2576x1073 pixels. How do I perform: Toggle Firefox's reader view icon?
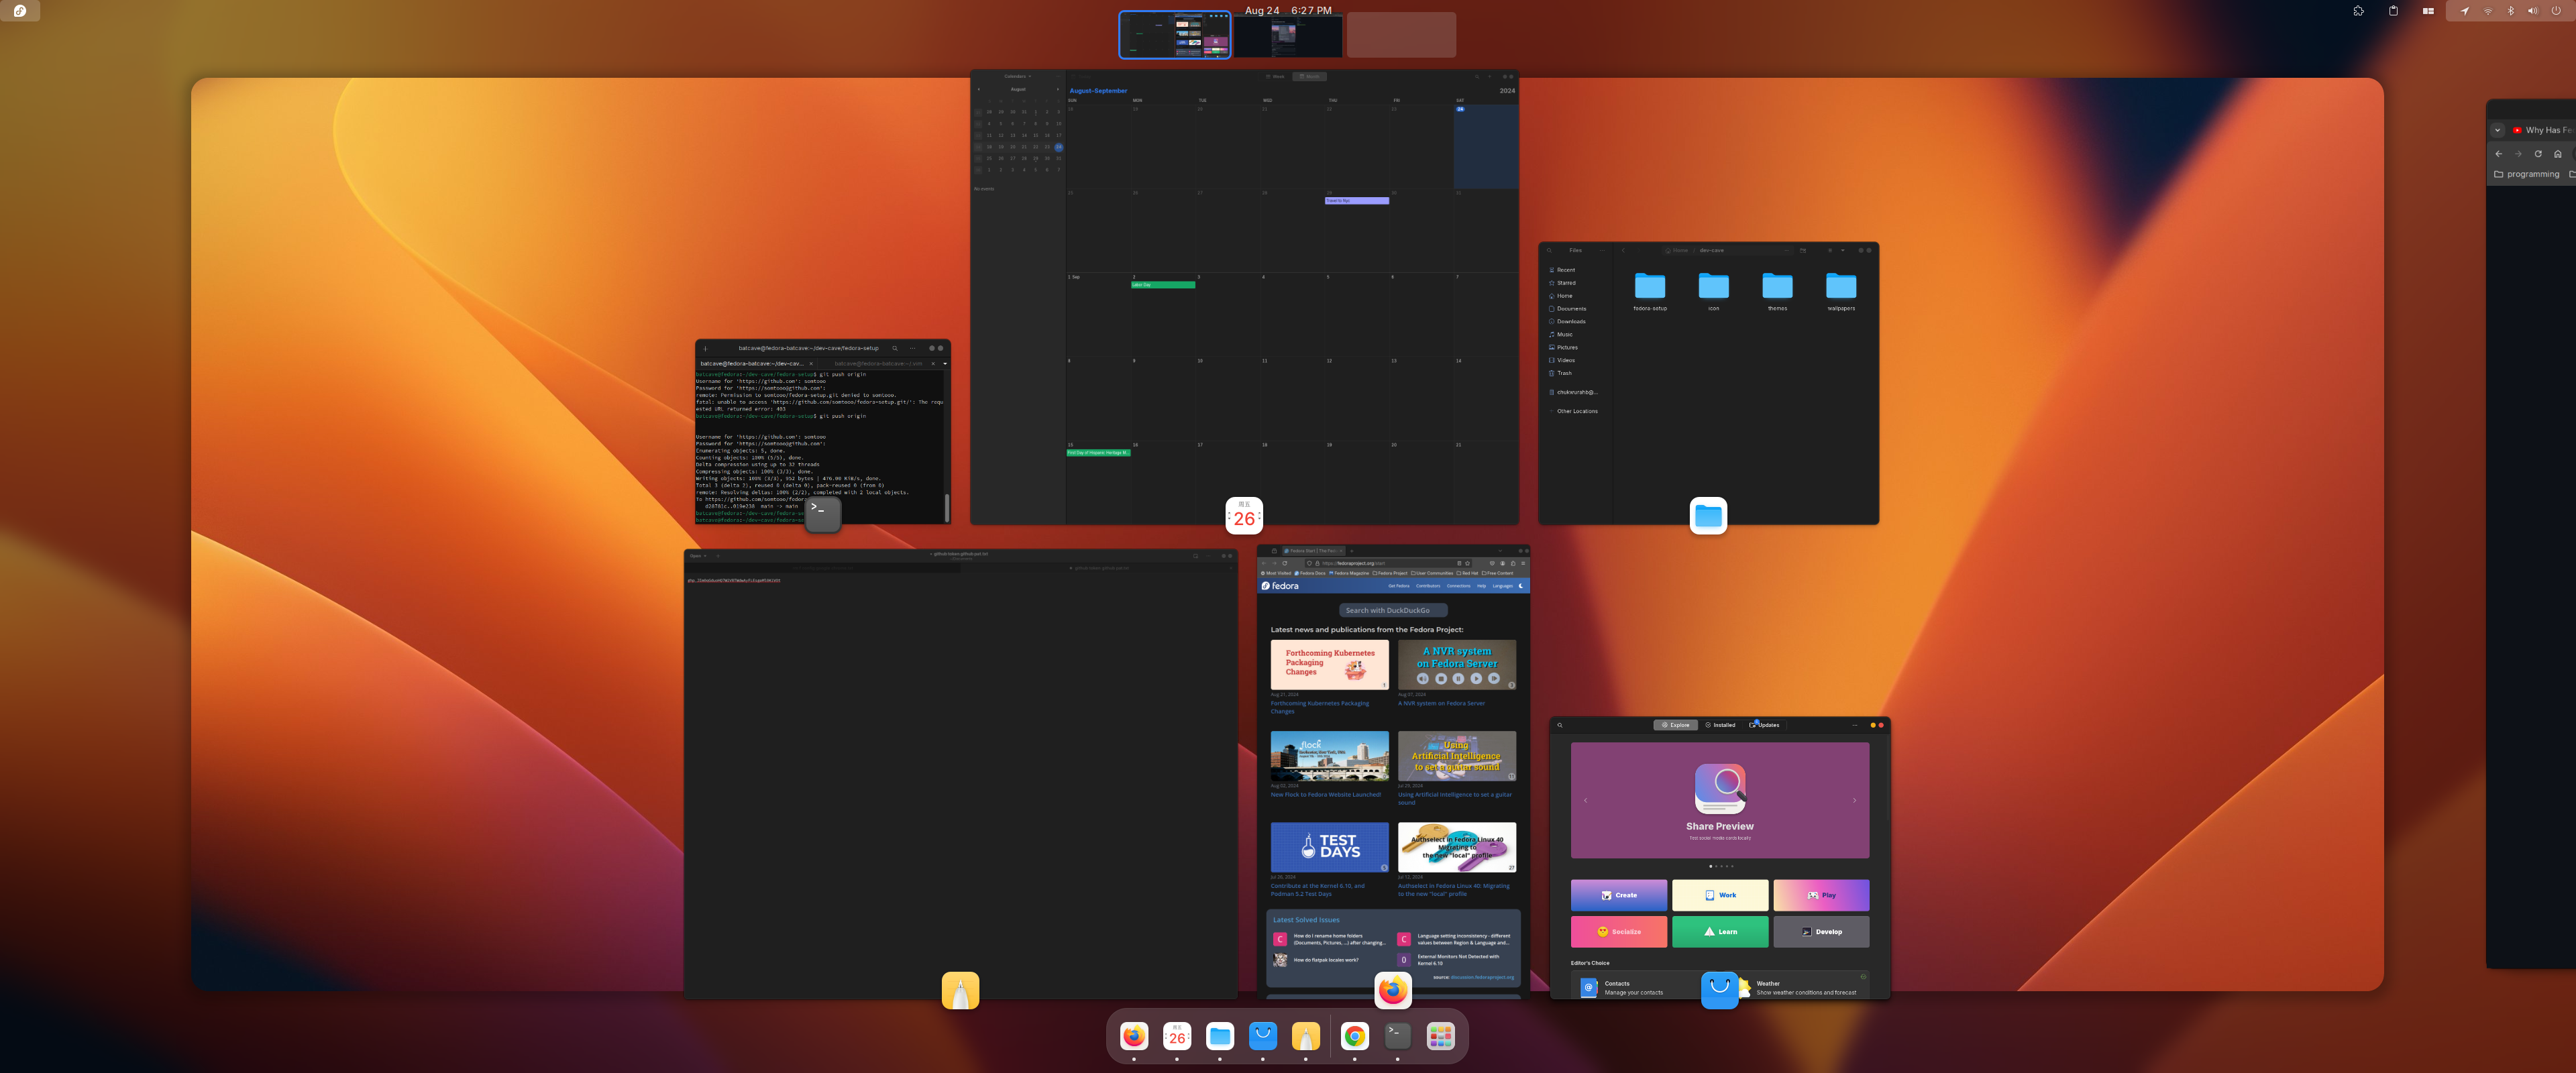1460,564
